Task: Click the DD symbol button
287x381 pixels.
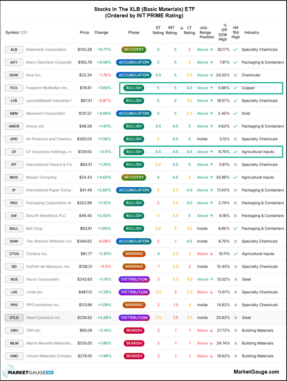Action: coord(14,266)
